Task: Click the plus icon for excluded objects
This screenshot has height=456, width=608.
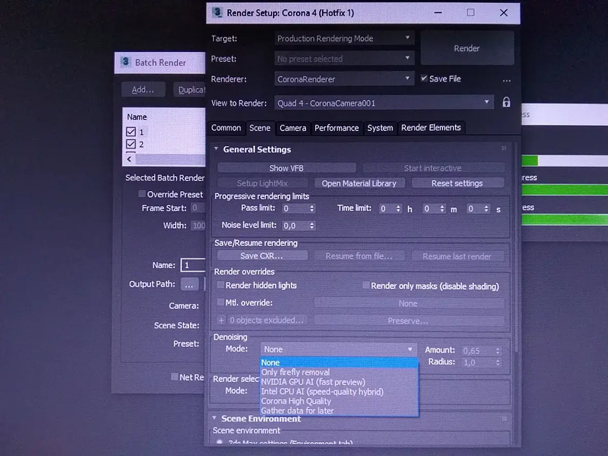Action: tap(221, 320)
